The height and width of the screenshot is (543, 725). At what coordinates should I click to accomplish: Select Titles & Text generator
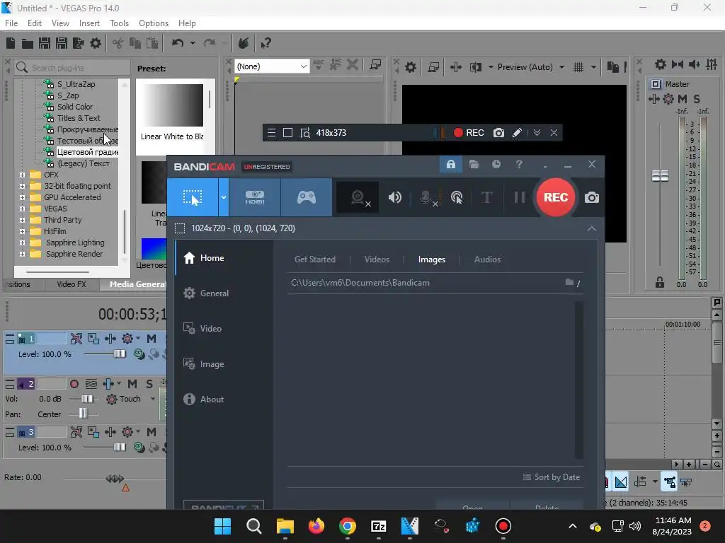pyautogui.click(x=79, y=118)
